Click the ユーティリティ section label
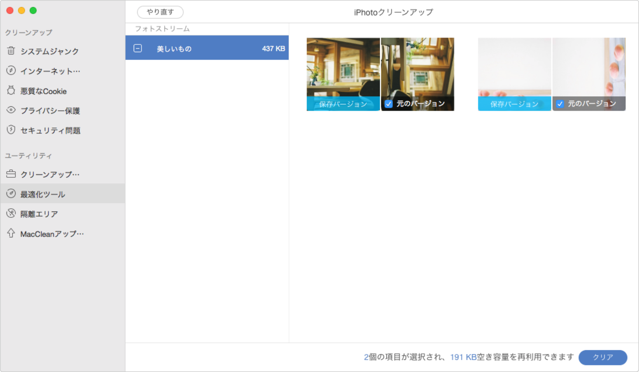 click(x=28, y=156)
